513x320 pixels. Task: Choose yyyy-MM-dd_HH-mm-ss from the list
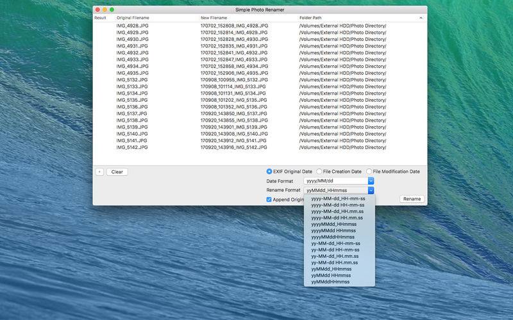click(x=339, y=198)
